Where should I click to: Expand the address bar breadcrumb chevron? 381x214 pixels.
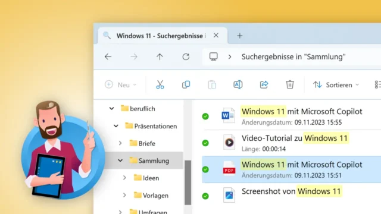pyautogui.click(x=230, y=57)
